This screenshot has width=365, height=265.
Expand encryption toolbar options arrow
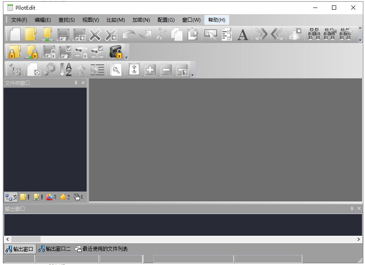click(x=127, y=58)
